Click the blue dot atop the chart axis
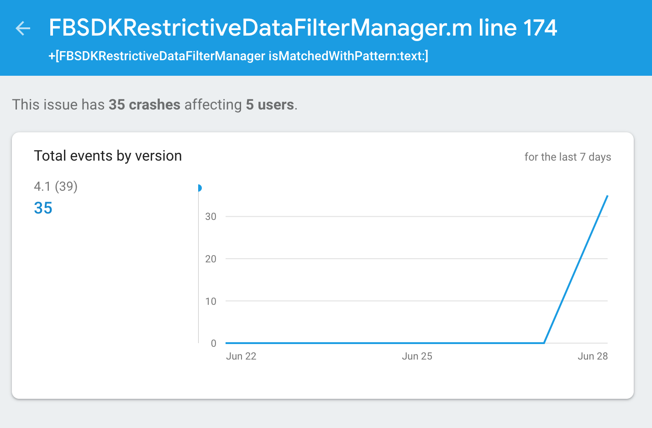Screen dimensions: 652x428 [x=200, y=187]
